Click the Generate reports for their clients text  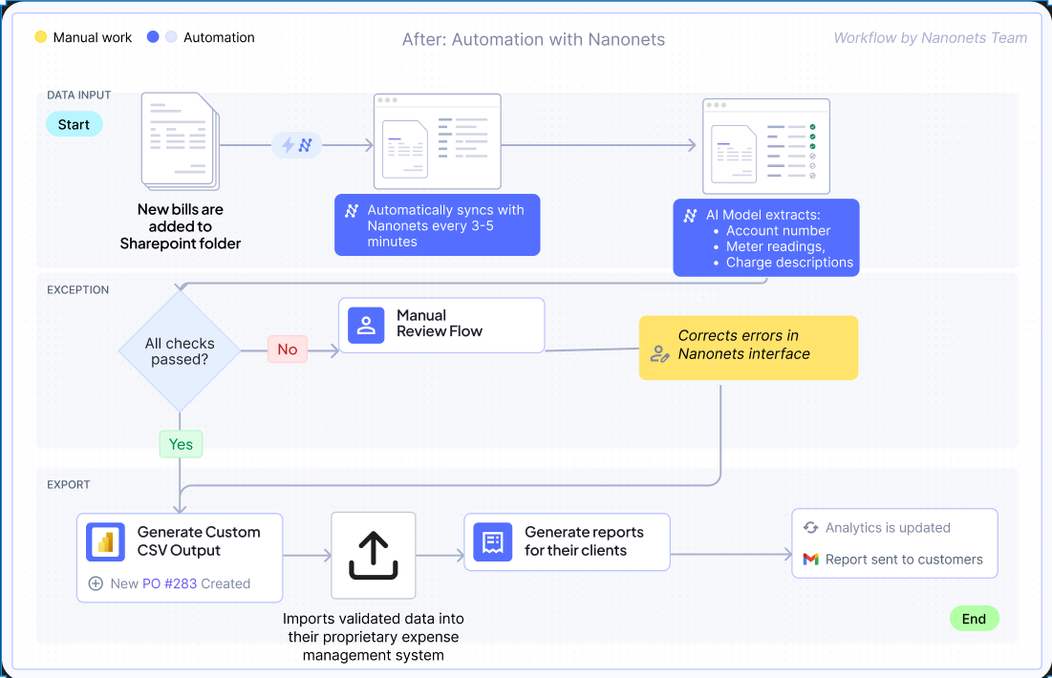[x=584, y=541]
